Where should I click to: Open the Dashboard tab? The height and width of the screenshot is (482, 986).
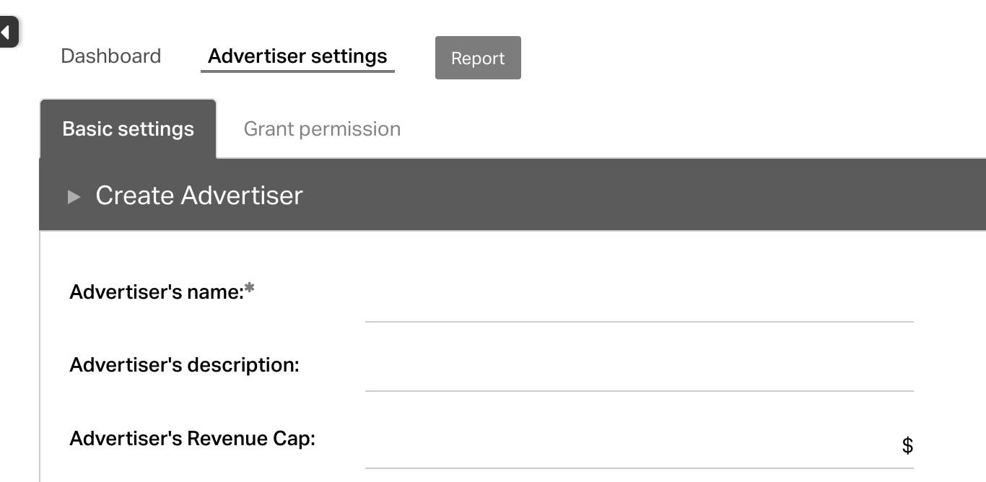tap(110, 56)
